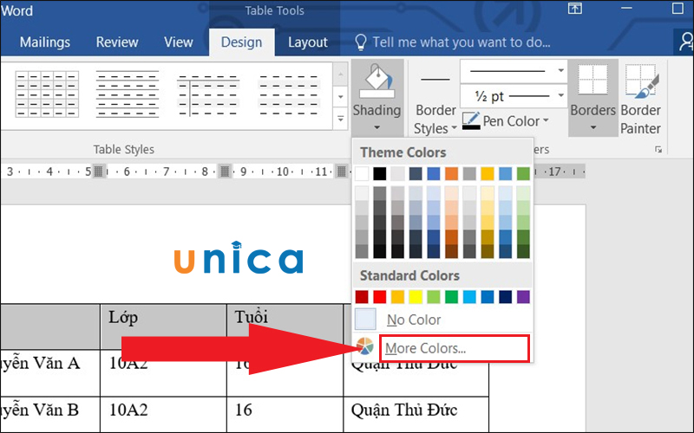Image resolution: width=694 pixels, height=433 pixels.
Task: Click the column marker on ruler near 5
Action: 99,171
